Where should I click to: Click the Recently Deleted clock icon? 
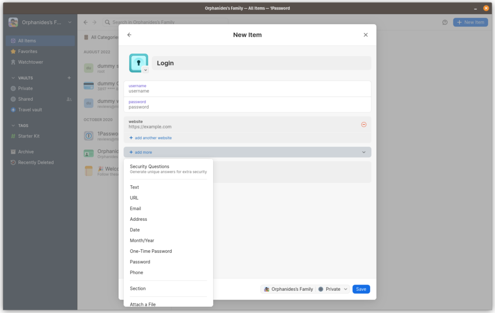tap(13, 163)
